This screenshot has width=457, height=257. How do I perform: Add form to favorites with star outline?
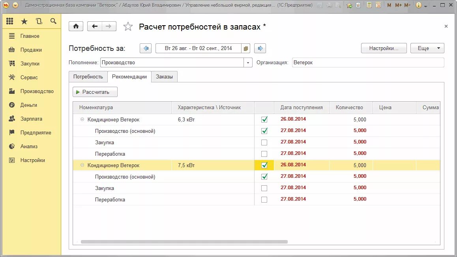[x=128, y=26]
